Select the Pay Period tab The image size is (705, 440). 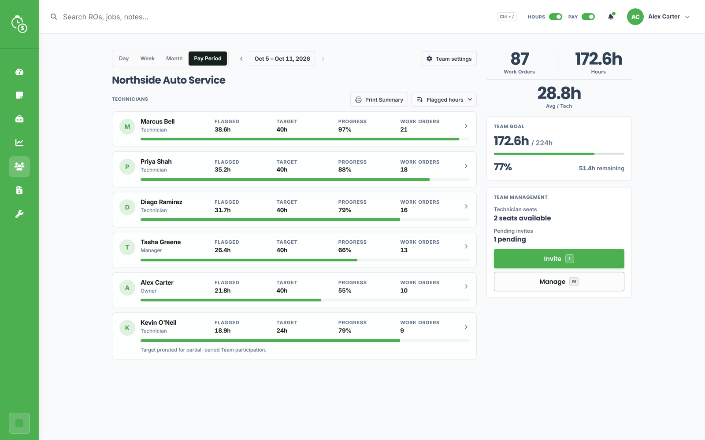(x=208, y=59)
